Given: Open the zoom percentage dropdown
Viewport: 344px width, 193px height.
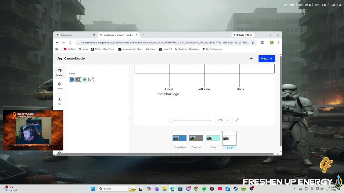Looking at the screenshot, I should coord(224,120).
